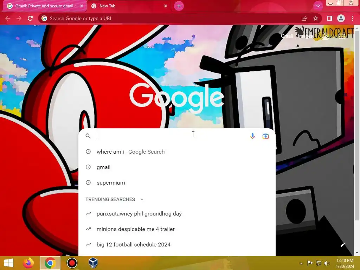Open the screen recorder taskbar icon

pos(72,263)
